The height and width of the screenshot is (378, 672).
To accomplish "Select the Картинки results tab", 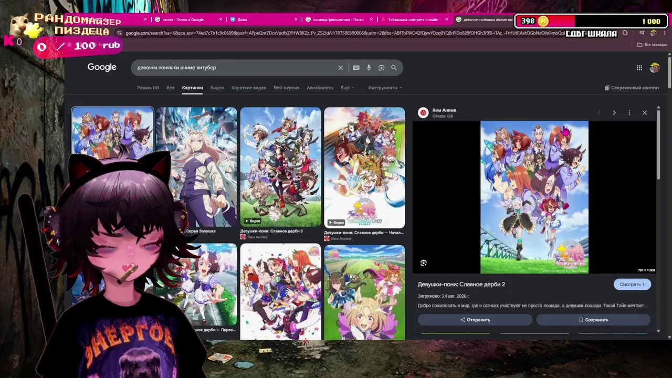I will (x=192, y=88).
